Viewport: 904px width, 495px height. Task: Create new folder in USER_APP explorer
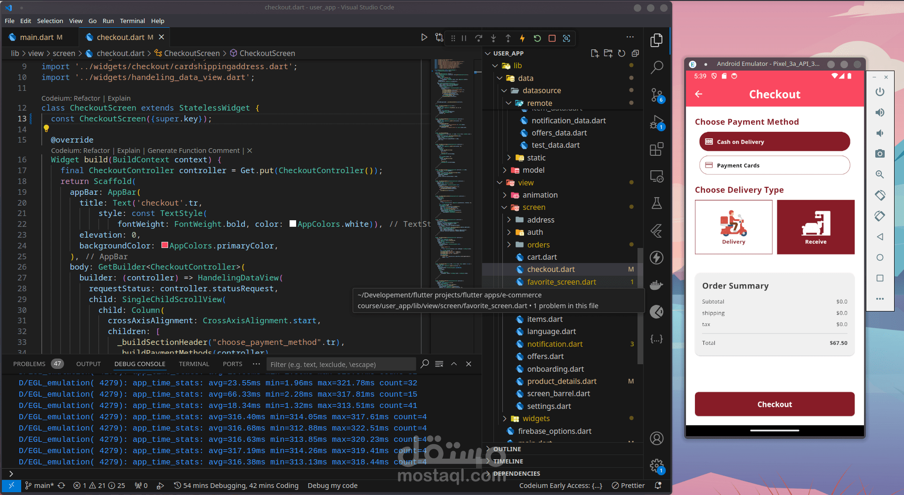pyautogui.click(x=608, y=53)
